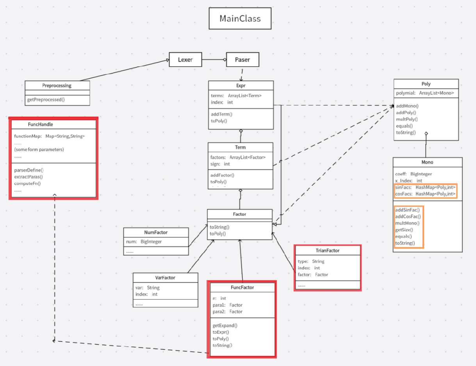
Task: Select the Expr class title
Action: [x=241, y=85]
